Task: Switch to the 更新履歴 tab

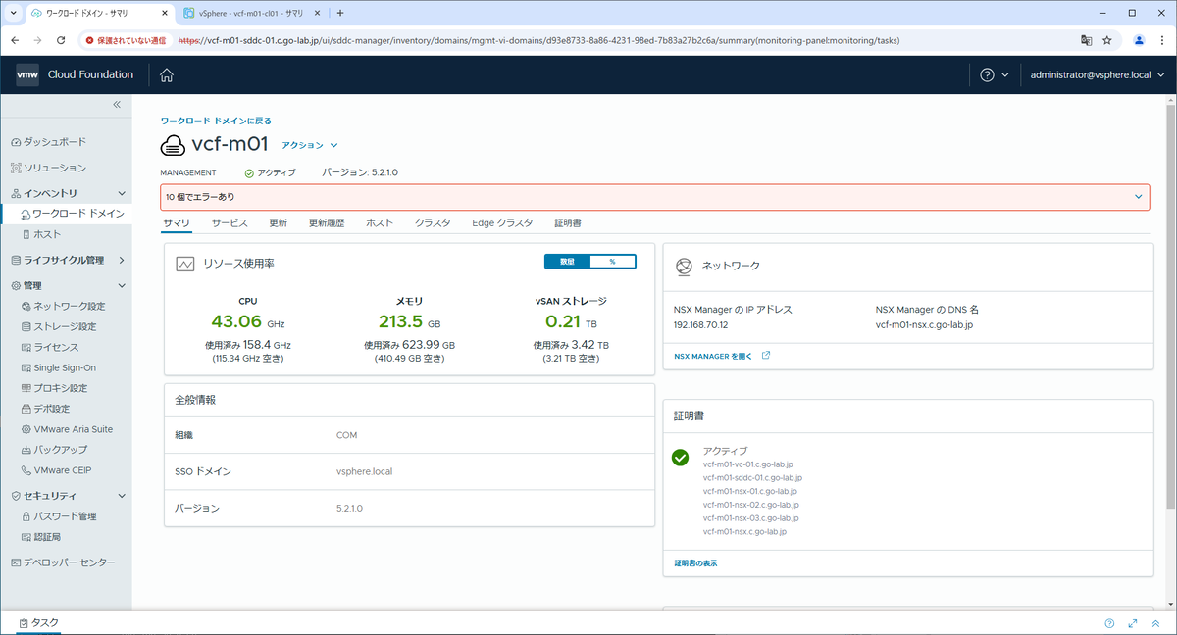Action: [x=327, y=223]
